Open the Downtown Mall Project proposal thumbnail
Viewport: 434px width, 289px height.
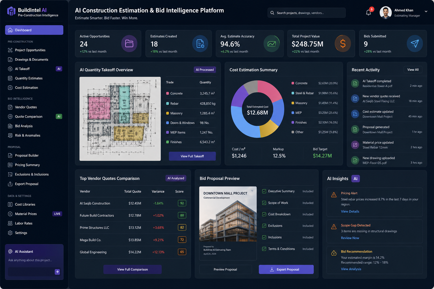[228, 223]
